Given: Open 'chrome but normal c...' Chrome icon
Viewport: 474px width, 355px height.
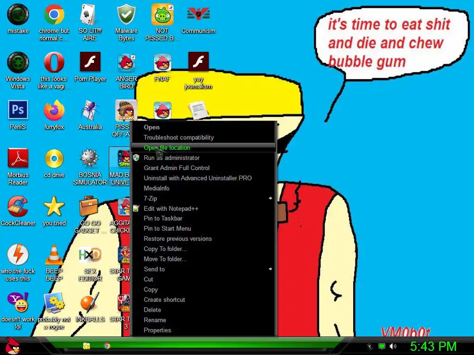Looking at the screenshot, I should [x=54, y=23].
